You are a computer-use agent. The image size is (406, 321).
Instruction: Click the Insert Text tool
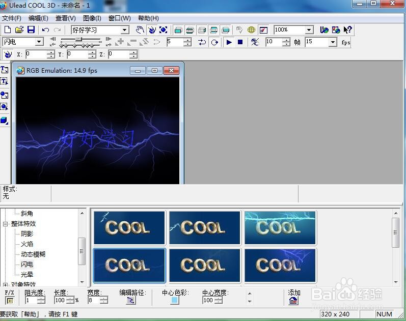[5, 70]
